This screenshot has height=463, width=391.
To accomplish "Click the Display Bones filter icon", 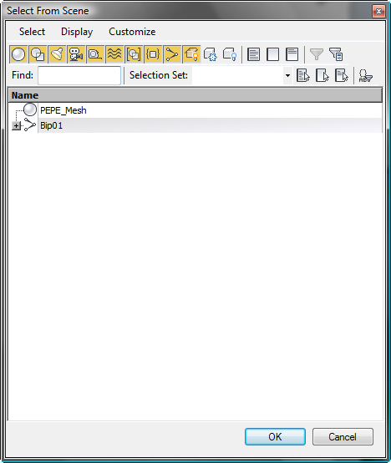I will [x=172, y=54].
